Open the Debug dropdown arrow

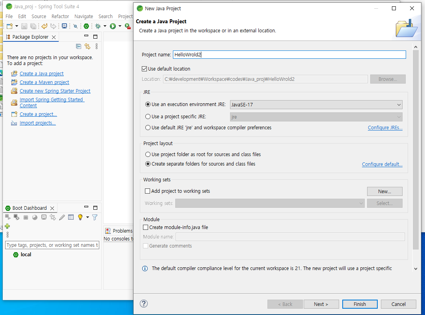(105, 26)
